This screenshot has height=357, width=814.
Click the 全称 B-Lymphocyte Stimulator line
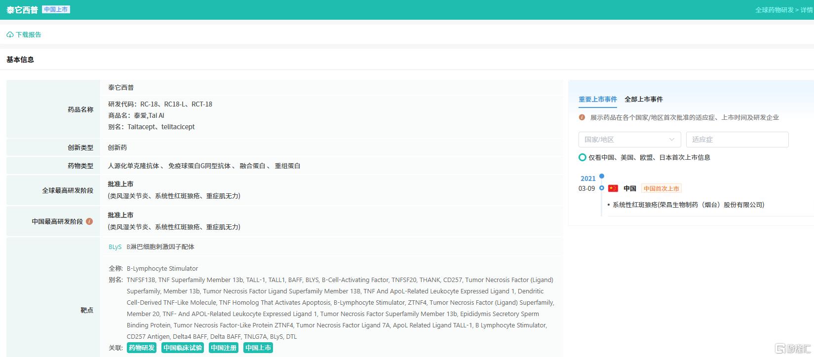[x=153, y=269]
